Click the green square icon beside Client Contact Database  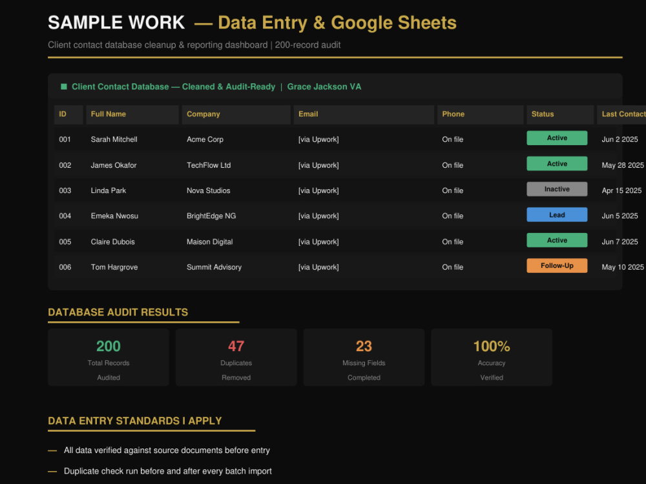(64, 86)
